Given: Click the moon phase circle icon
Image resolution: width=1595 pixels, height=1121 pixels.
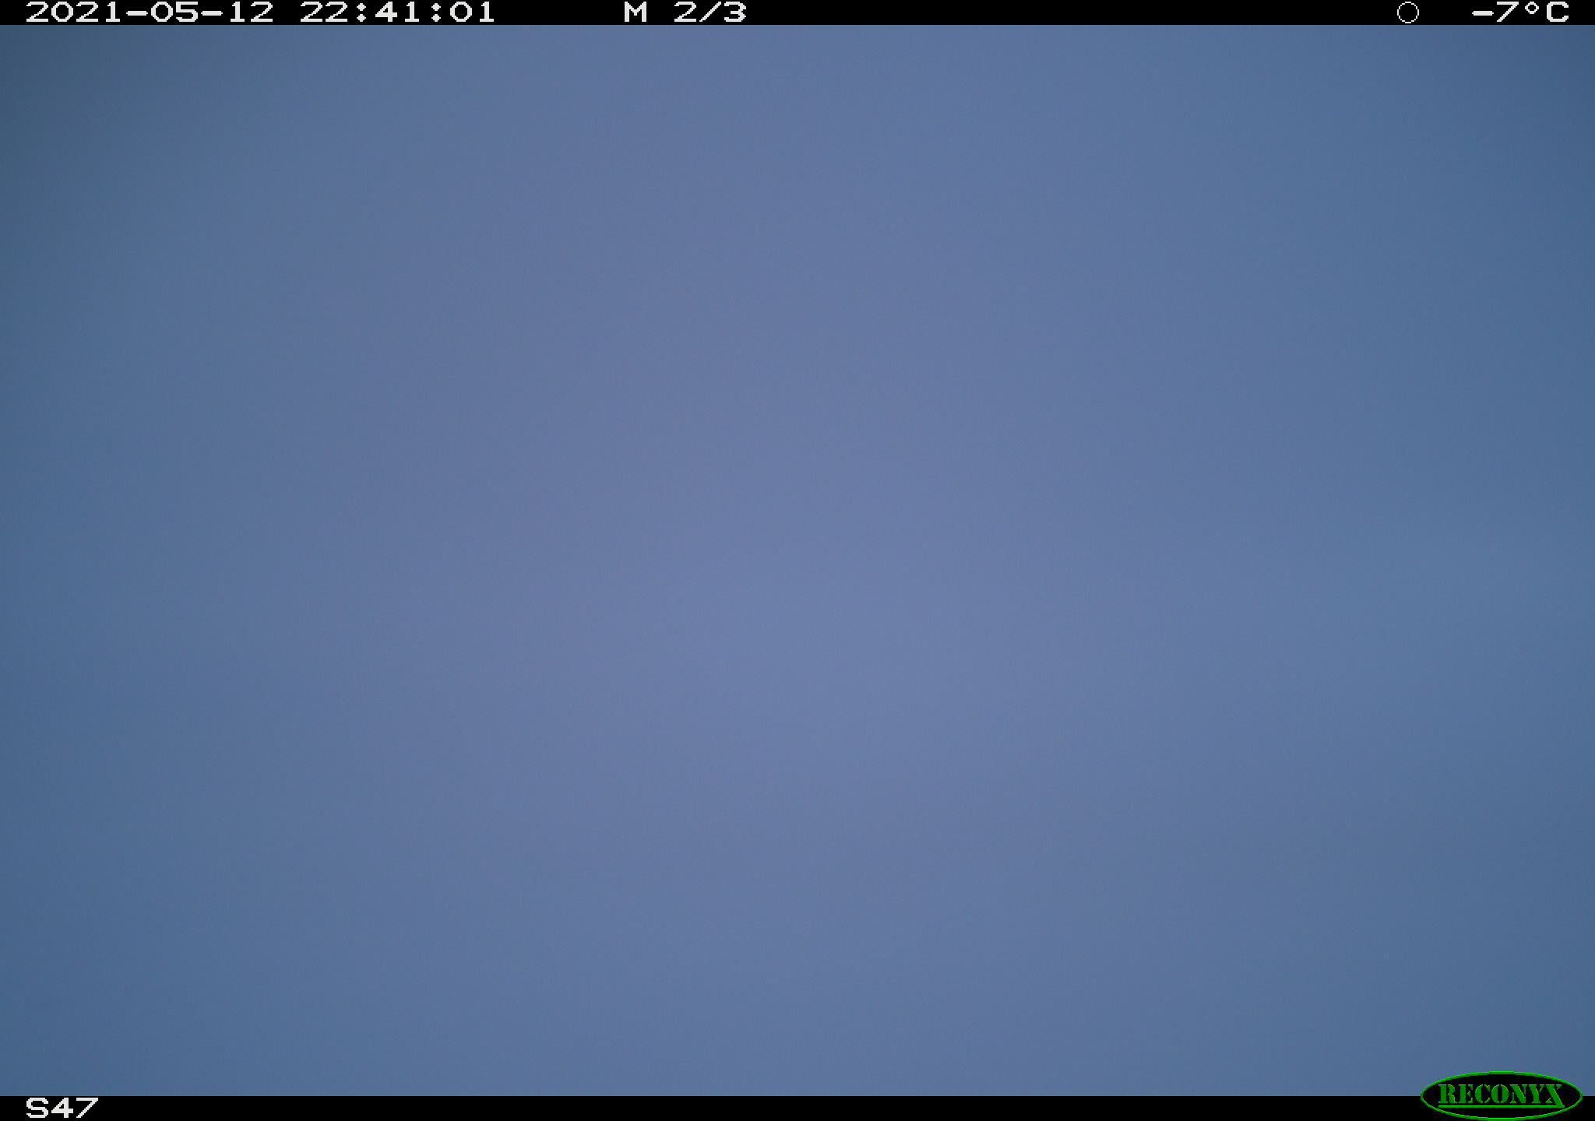Looking at the screenshot, I should 1407,12.
